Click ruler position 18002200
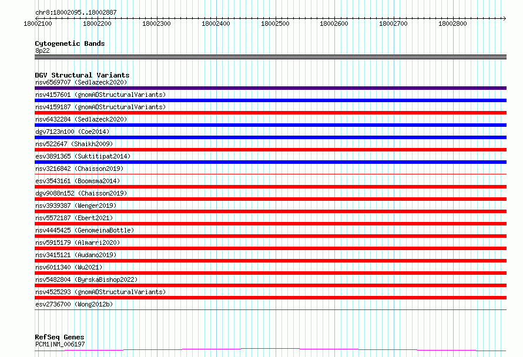This screenshot has height=357, width=523. coord(97,23)
